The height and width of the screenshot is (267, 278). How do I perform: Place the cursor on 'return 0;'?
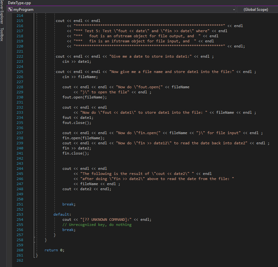click(55, 250)
